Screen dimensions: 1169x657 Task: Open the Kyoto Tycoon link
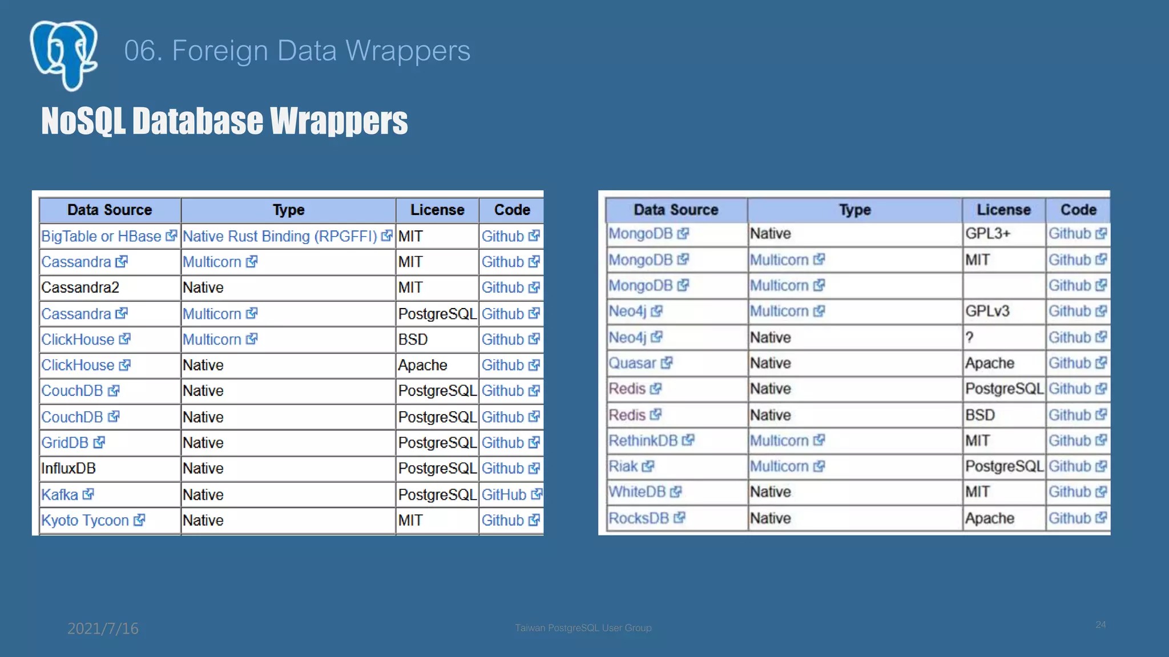click(85, 520)
